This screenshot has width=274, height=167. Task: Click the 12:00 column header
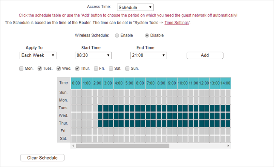point(204,83)
